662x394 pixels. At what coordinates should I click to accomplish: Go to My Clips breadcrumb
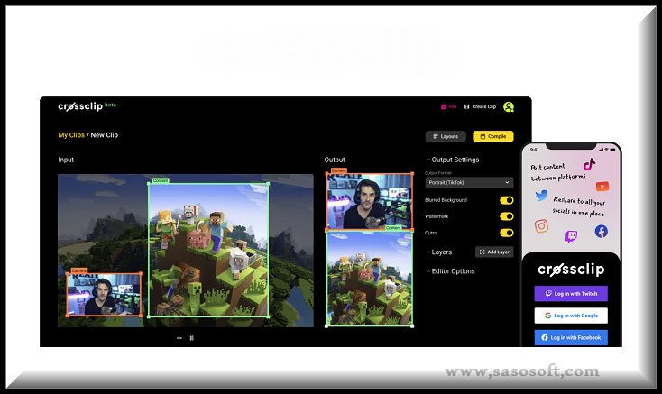(71, 135)
